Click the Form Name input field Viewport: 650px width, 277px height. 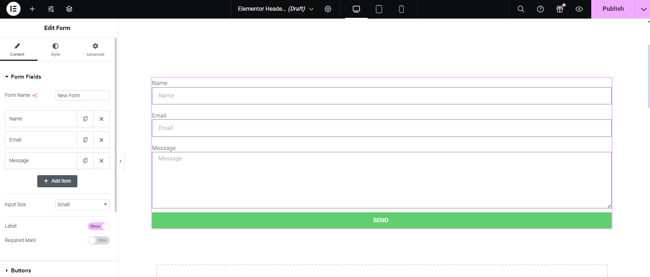(82, 95)
